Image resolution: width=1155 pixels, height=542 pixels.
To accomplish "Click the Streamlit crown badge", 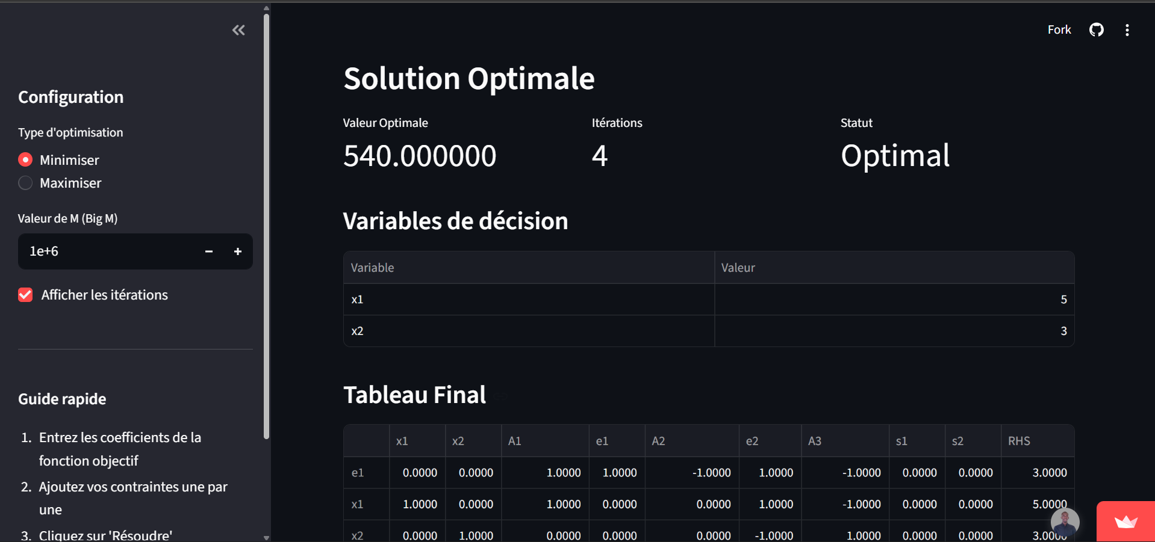I will (1125, 522).
